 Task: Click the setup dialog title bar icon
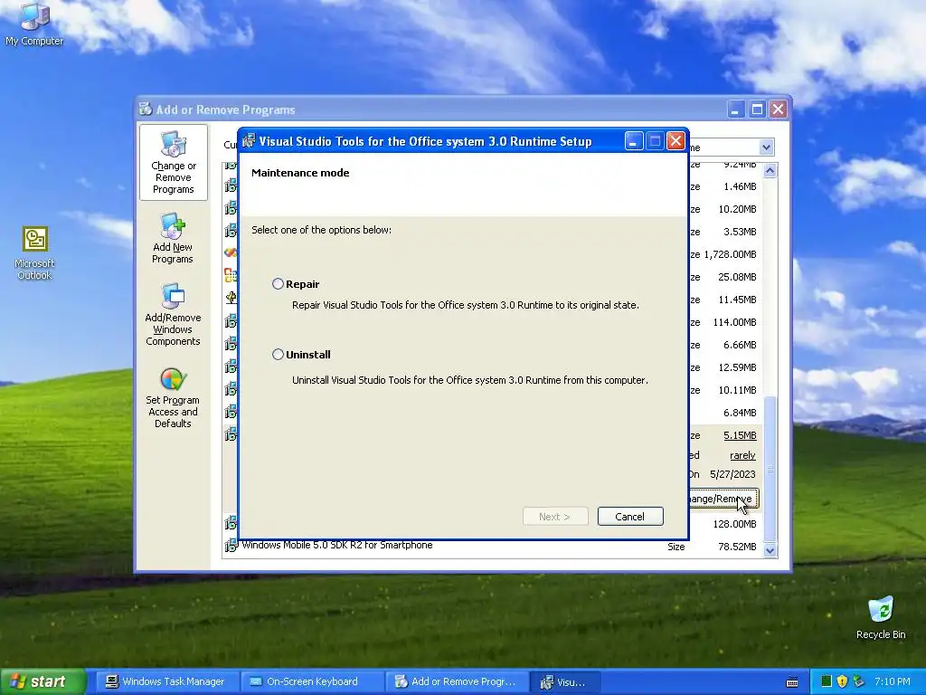point(249,140)
